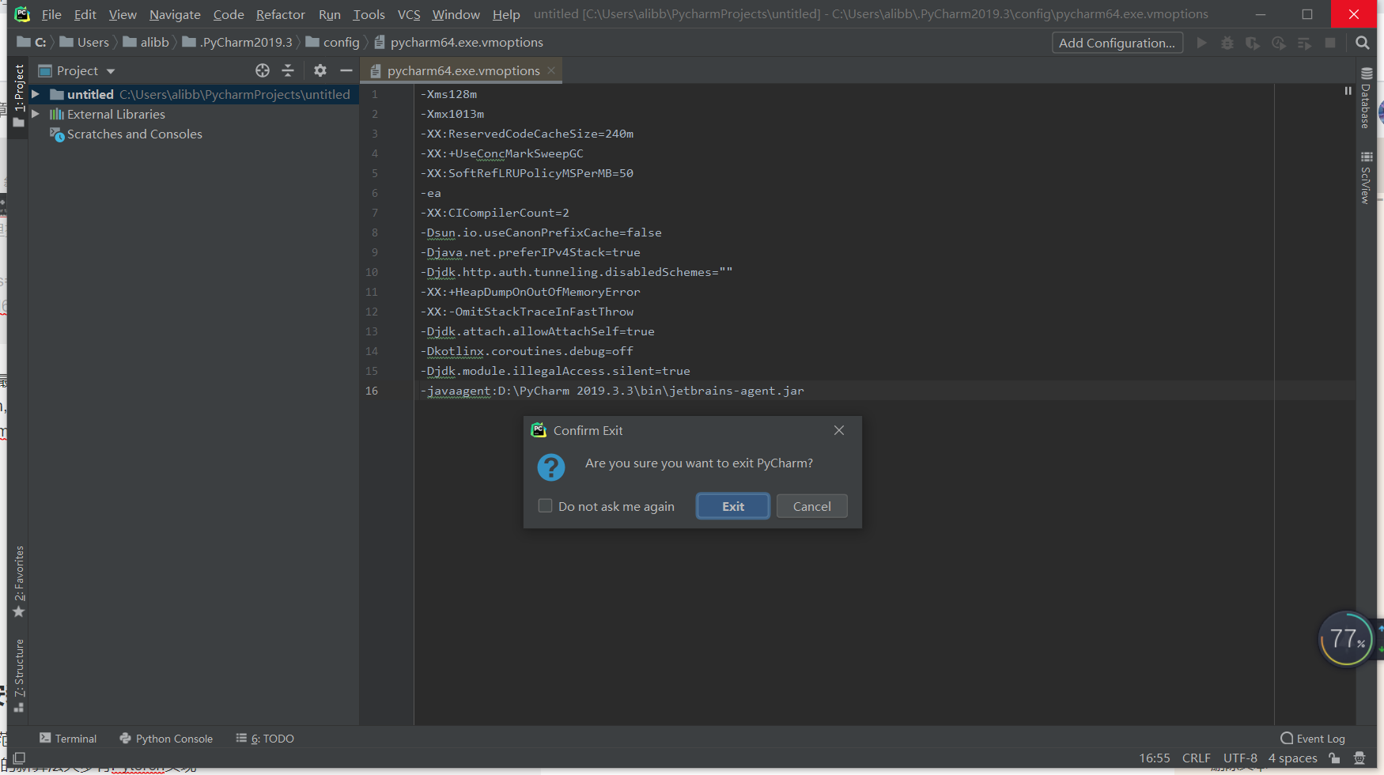This screenshot has width=1384, height=775.
Task: Open the Terminal tool window
Action: 68,738
